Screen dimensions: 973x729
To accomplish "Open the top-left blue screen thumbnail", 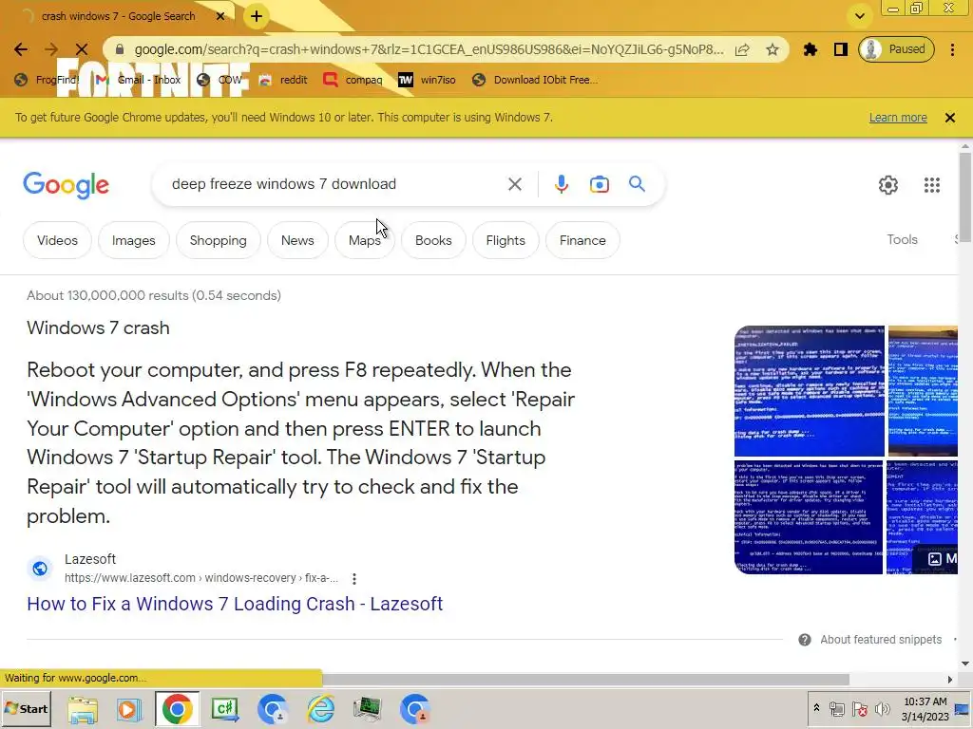I will pos(810,391).
